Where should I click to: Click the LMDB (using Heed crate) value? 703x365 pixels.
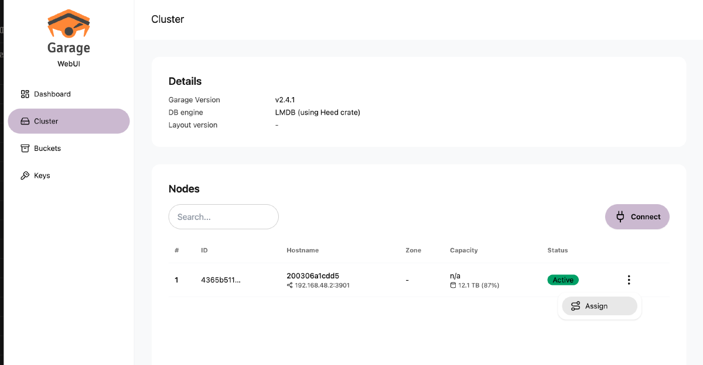point(318,112)
